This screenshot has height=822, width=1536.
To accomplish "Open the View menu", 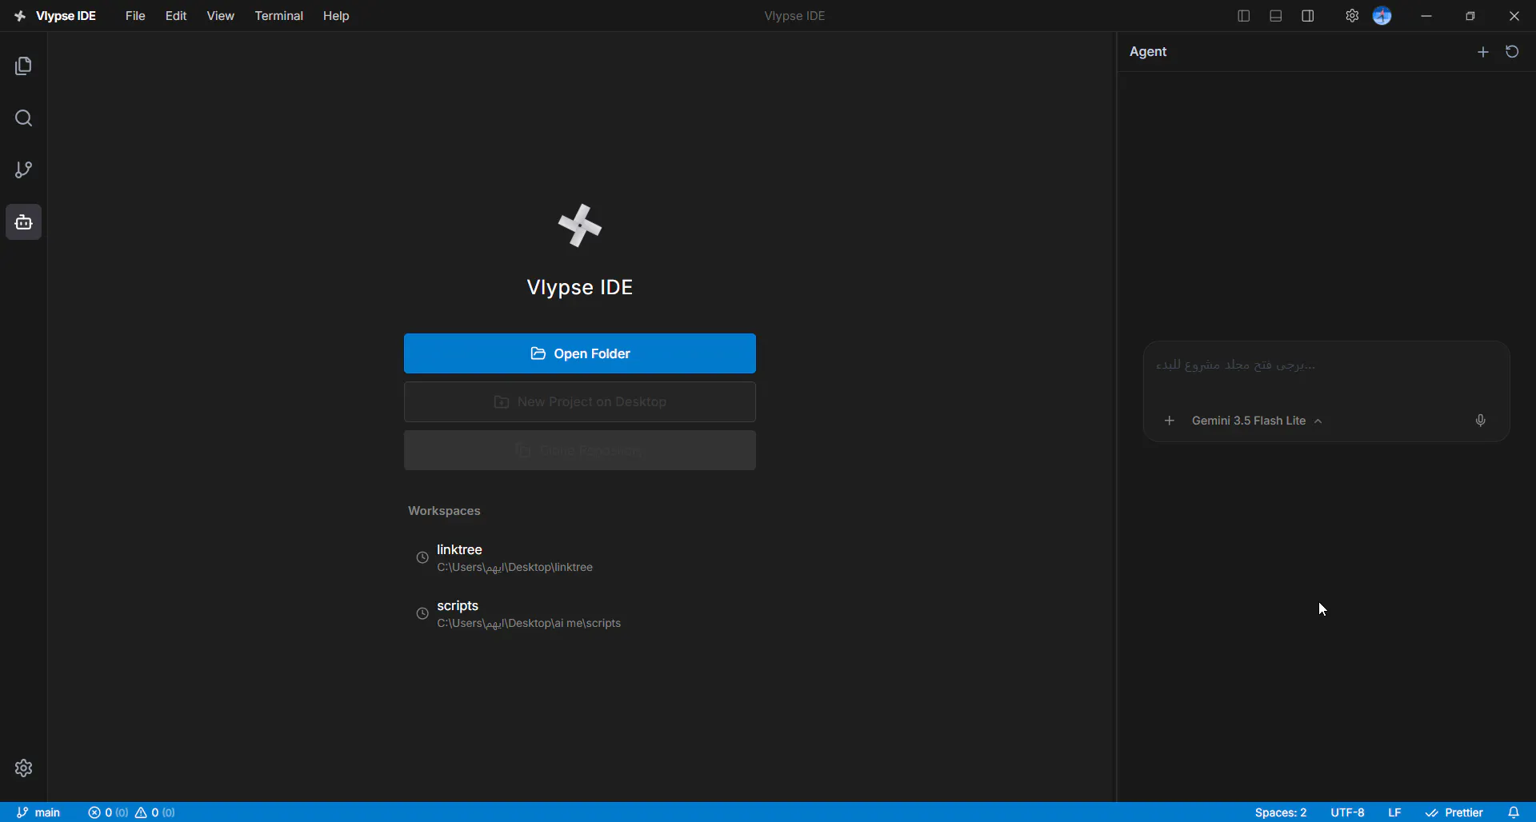I will tap(220, 16).
